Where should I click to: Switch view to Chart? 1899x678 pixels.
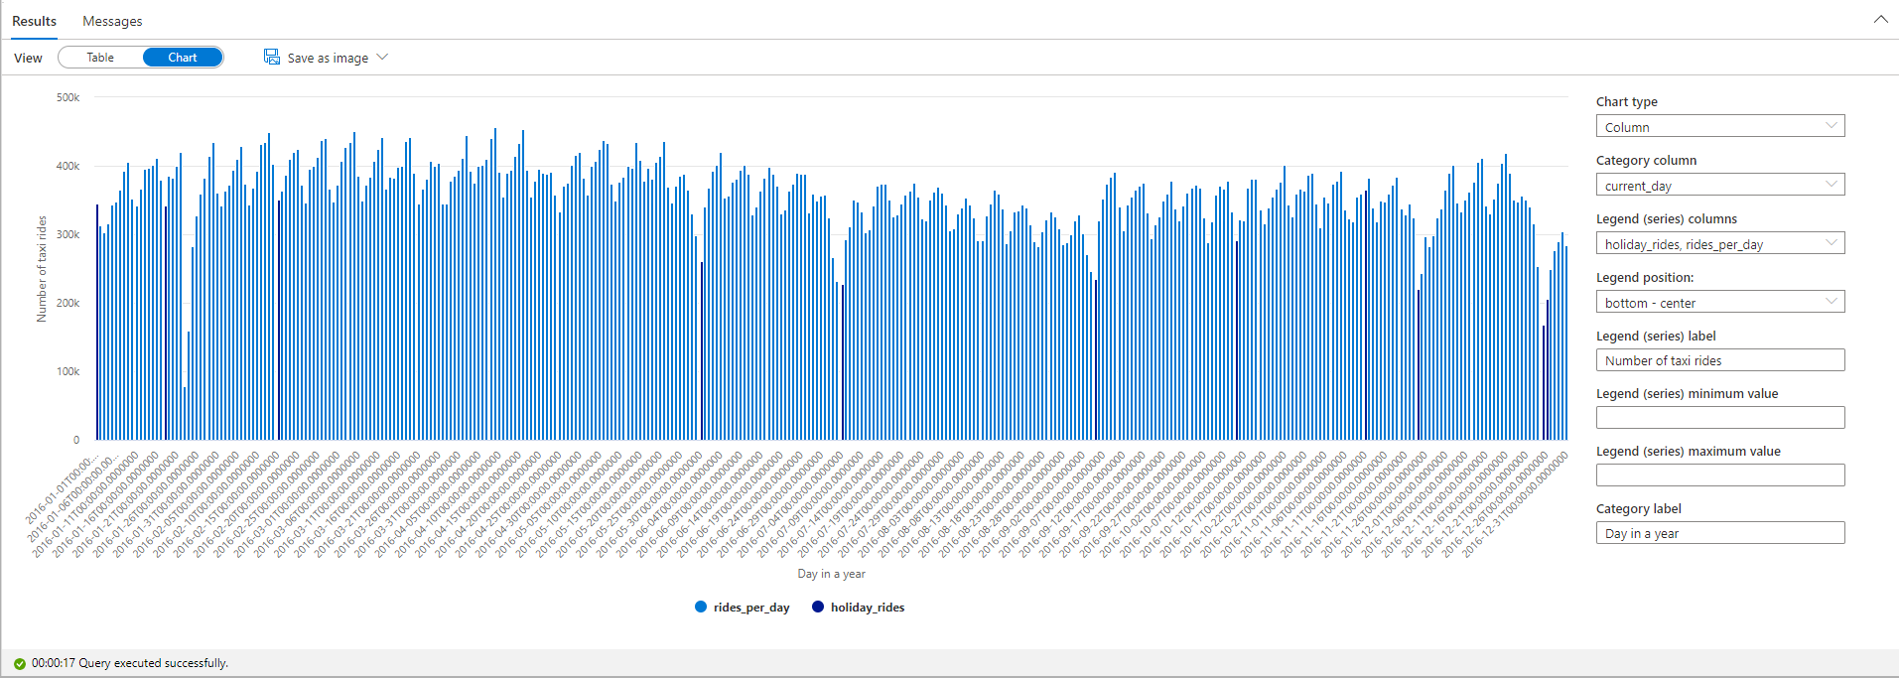click(x=183, y=58)
